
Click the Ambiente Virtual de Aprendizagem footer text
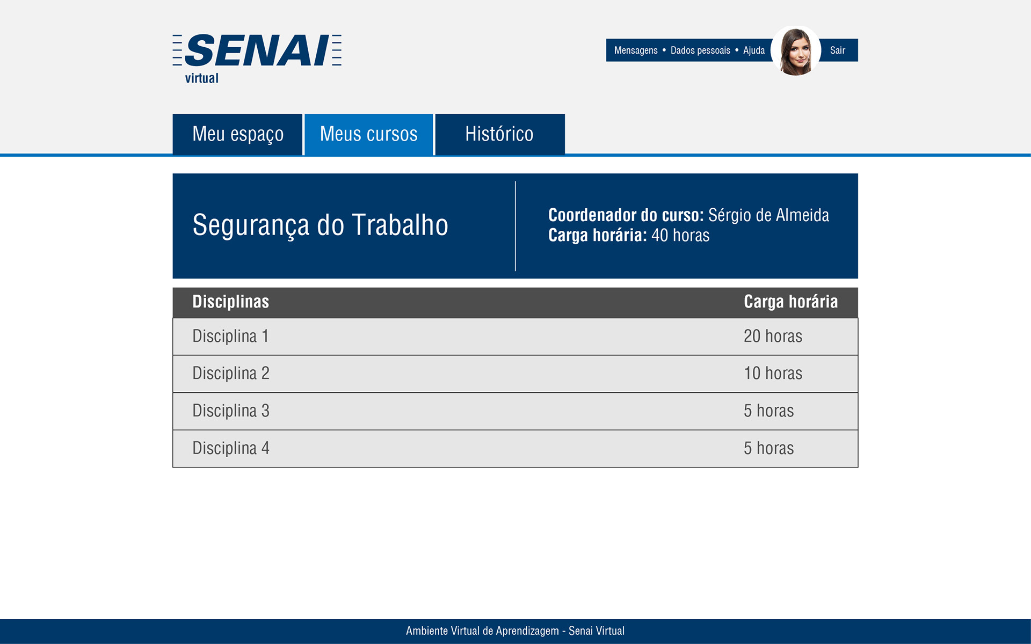click(x=515, y=631)
